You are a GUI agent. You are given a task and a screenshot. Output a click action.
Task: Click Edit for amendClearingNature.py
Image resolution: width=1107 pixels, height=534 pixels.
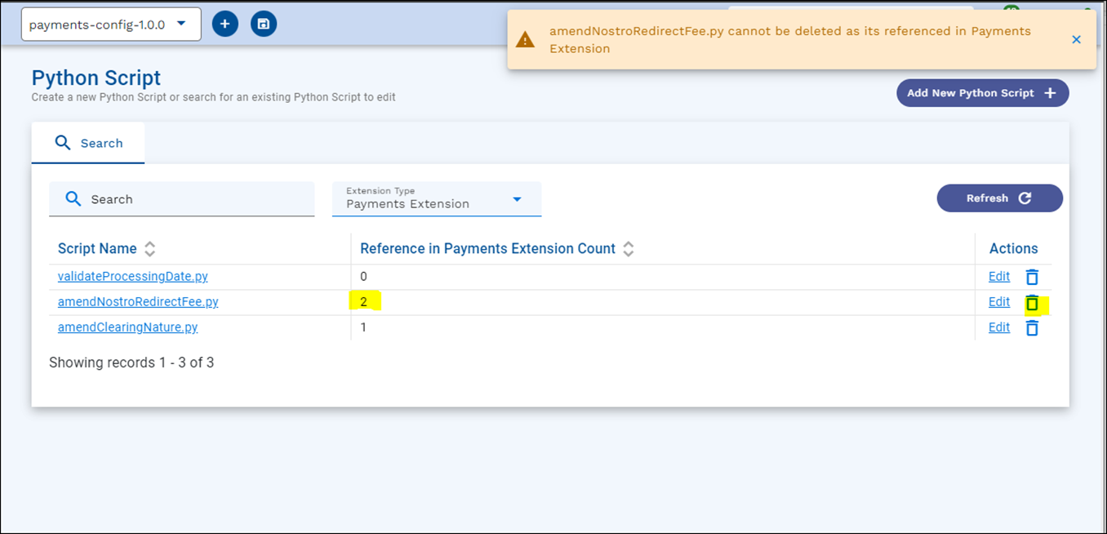[998, 327]
